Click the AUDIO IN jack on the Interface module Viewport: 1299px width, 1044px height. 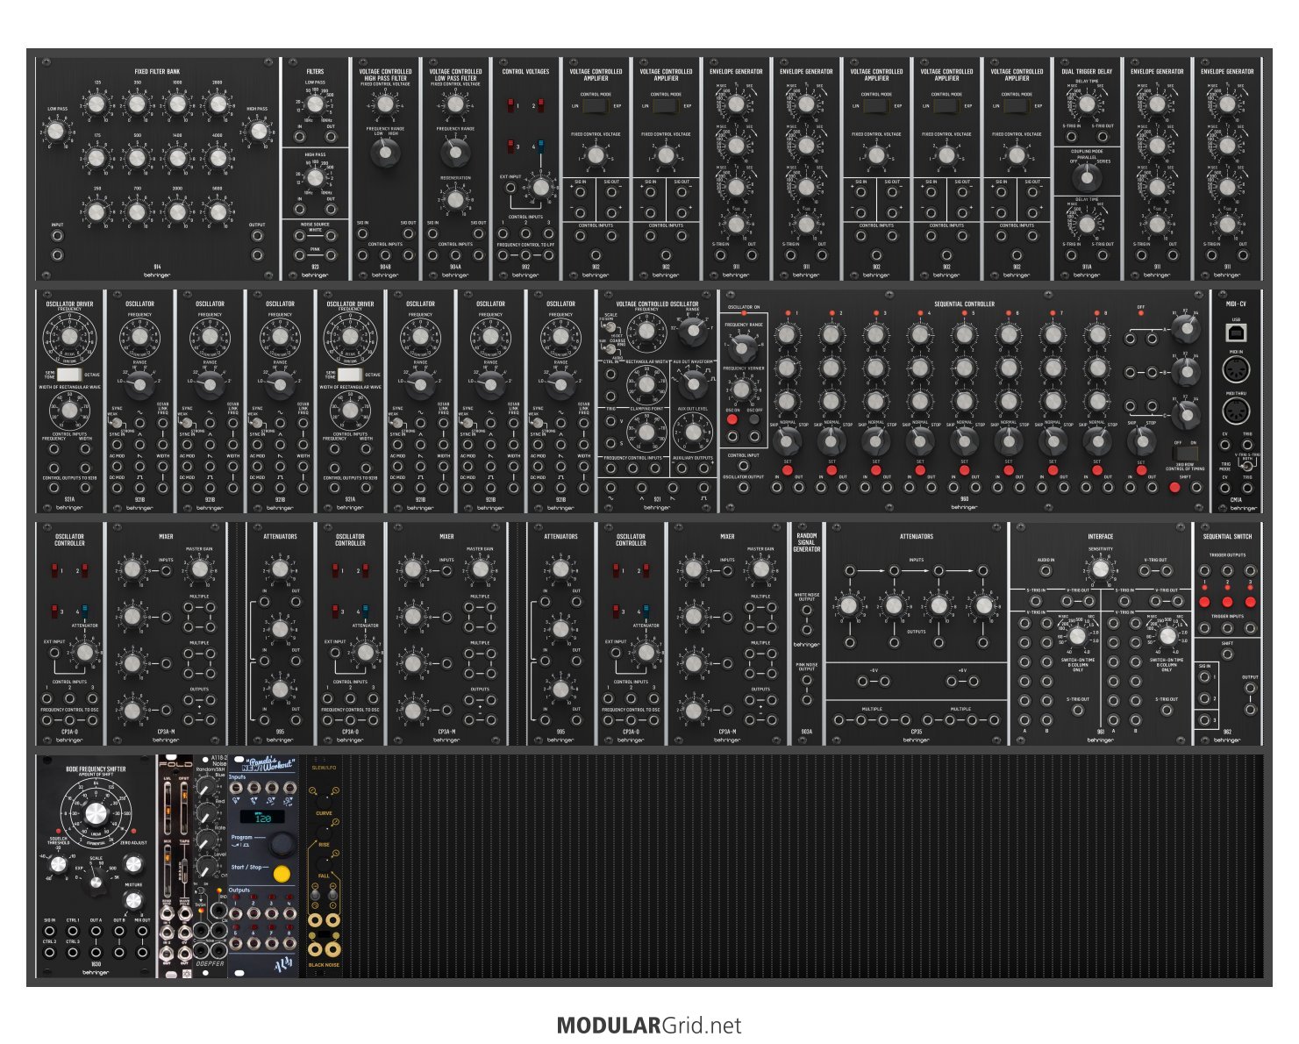1046,570
